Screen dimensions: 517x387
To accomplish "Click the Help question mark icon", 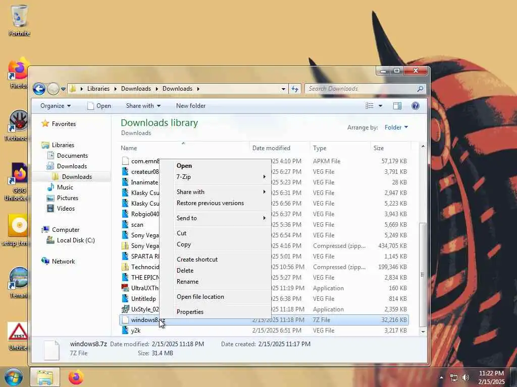I will [x=416, y=106].
